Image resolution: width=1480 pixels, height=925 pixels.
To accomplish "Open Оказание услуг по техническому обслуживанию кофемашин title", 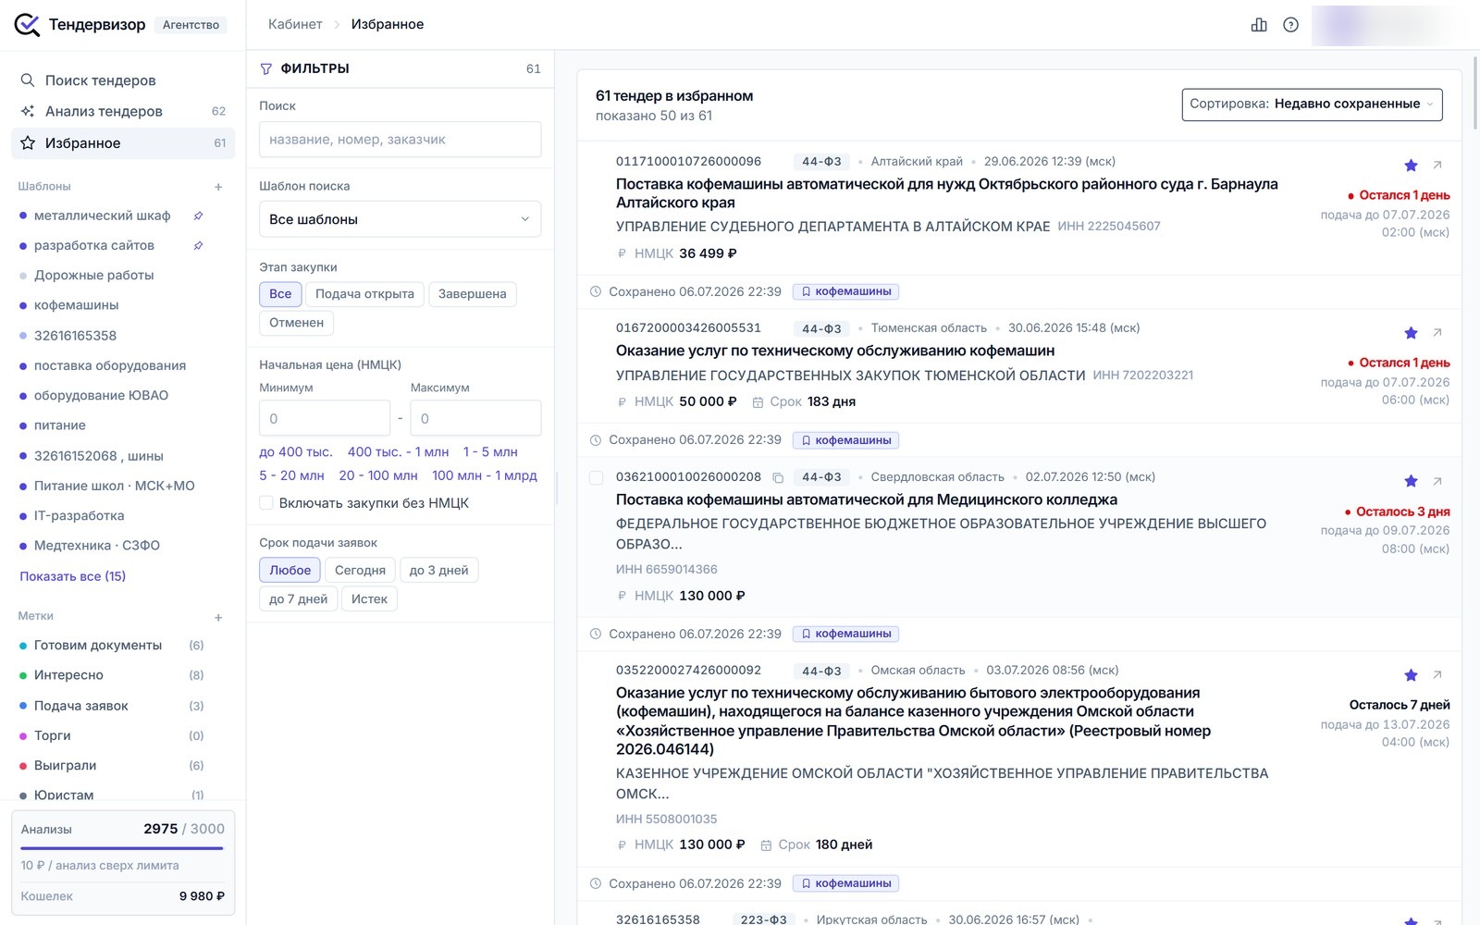I will point(835,351).
